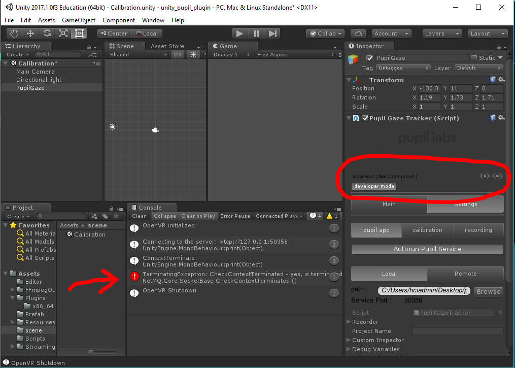
Task: Toggle scene lighting sun icon
Action: 193,54
